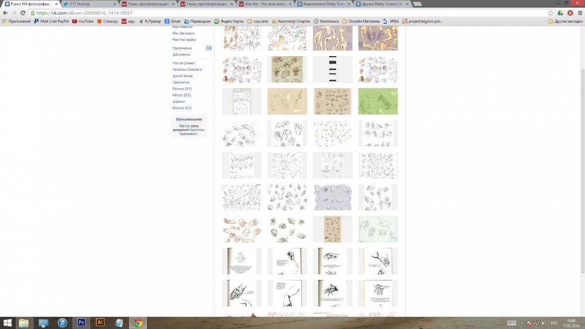Open a new tab button
This screenshot has width=585, height=329.
pyautogui.click(x=418, y=4)
